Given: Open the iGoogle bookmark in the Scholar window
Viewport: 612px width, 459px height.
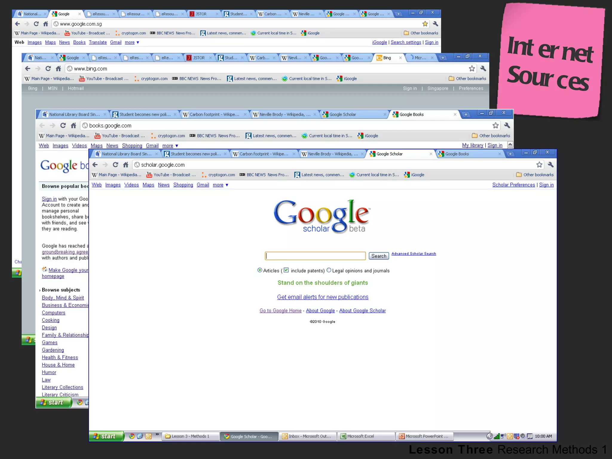Looking at the screenshot, I should click(x=414, y=175).
